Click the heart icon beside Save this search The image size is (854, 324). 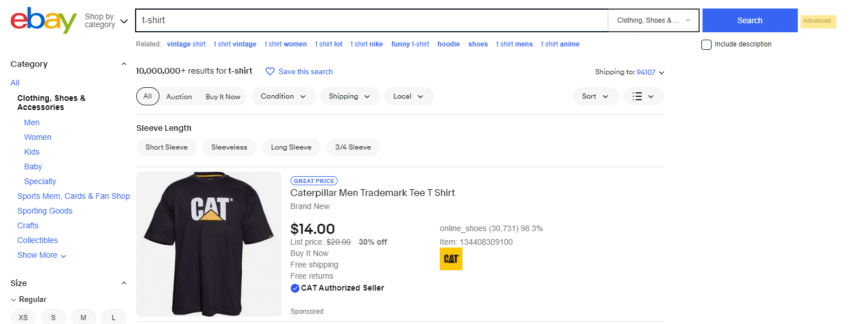pos(270,71)
